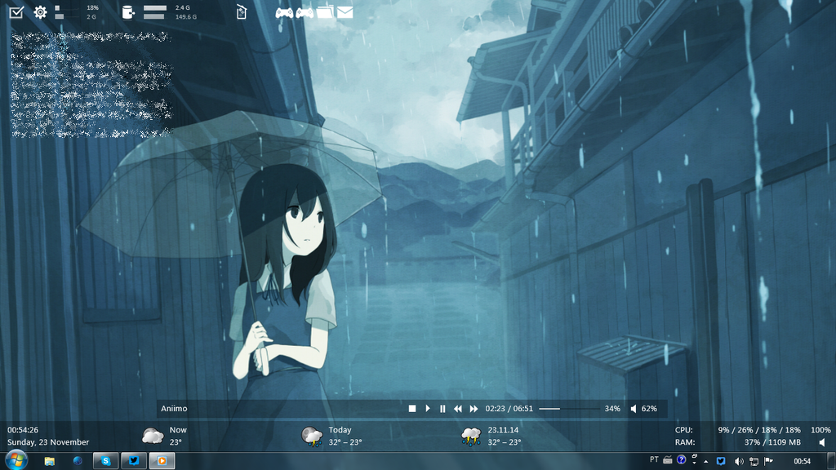The image size is (836, 470).
Task: Click the Recycle Bin widget icon
Action: [x=241, y=12]
